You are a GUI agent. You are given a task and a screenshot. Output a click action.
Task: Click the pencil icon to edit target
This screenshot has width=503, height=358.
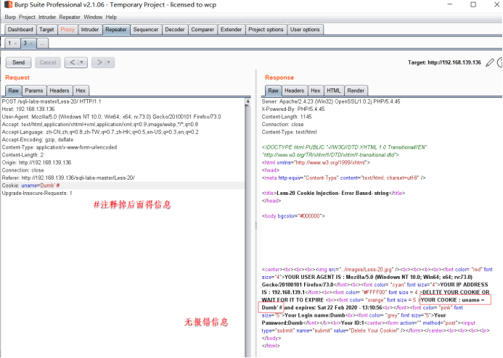489,62
